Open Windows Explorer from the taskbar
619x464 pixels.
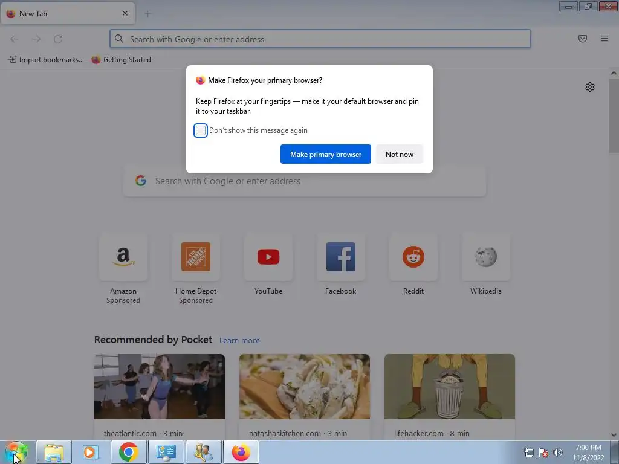(x=54, y=452)
